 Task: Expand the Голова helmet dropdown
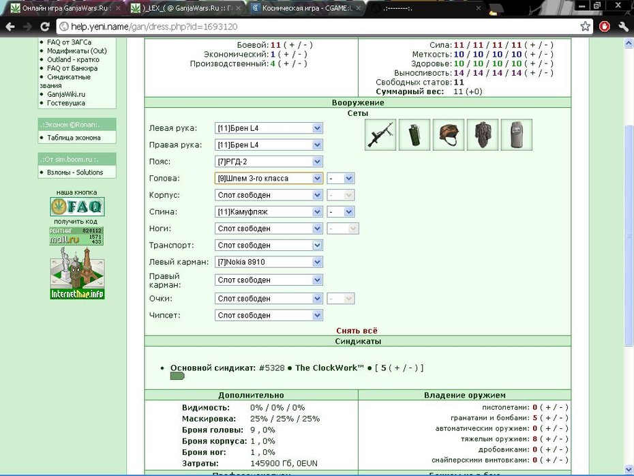pos(269,179)
